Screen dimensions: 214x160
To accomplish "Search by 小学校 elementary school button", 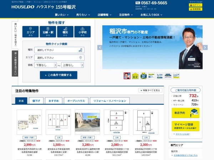I will [82, 32].
